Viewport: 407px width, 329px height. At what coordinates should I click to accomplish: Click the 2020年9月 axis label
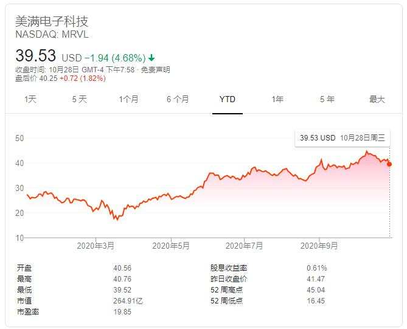pyautogui.click(x=319, y=246)
